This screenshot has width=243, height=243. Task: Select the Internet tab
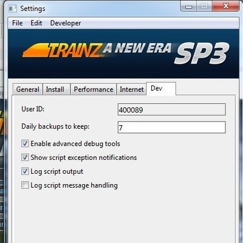coord(132,89)
